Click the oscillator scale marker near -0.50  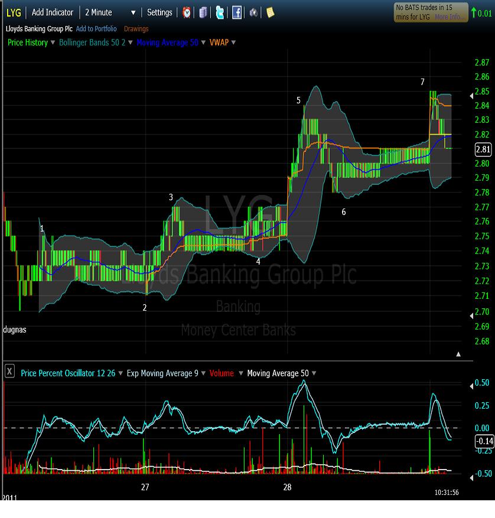click(x=471, y=478)
